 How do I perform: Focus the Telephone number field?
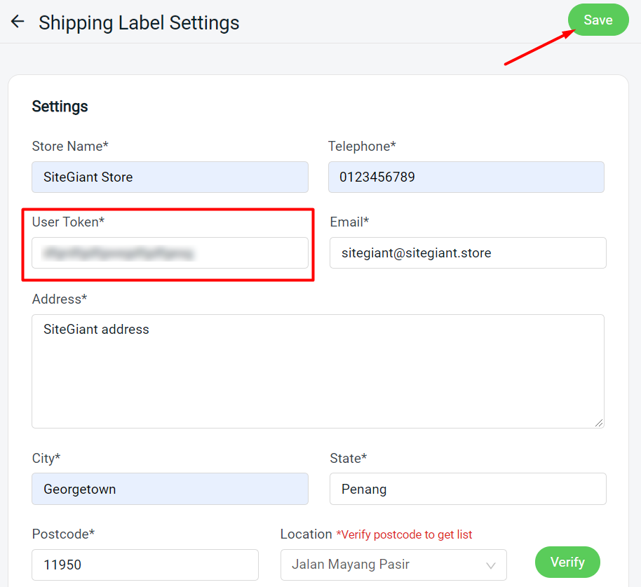coord(466,177)
